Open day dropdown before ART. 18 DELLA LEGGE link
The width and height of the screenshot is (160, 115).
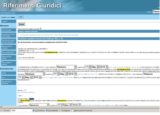click(x=88, y=67)
